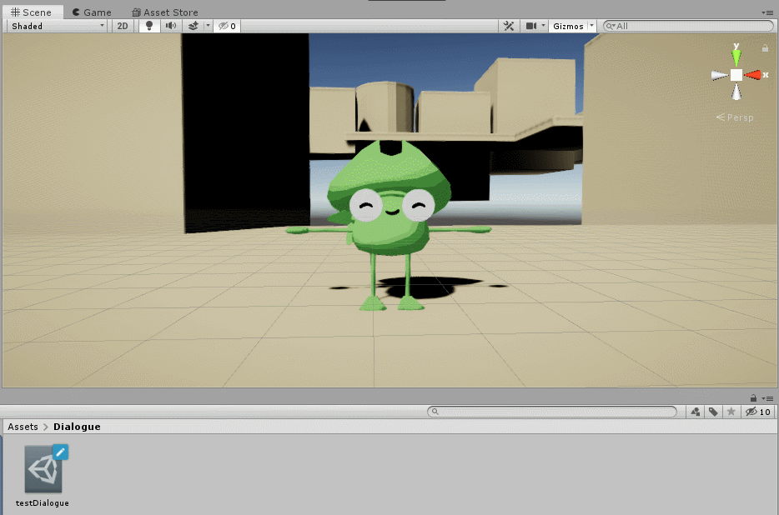Navigate to Assets in the breadcrumb

(x=23, y=427)
